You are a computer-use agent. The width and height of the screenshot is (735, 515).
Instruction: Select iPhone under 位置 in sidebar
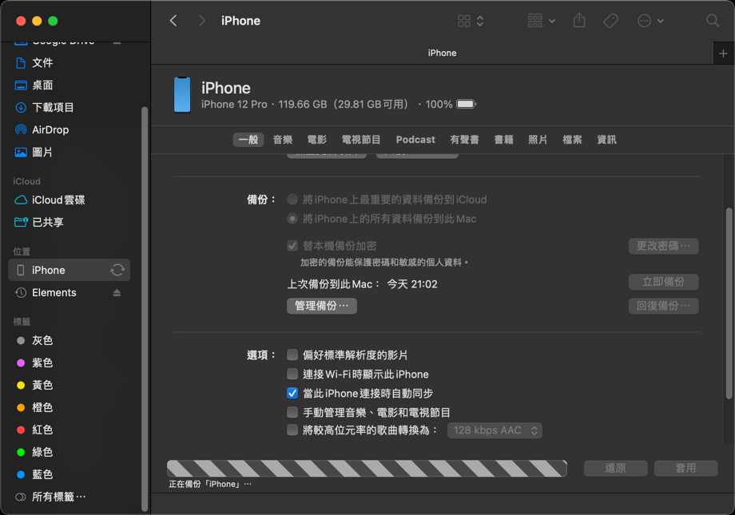click(70, 270)
